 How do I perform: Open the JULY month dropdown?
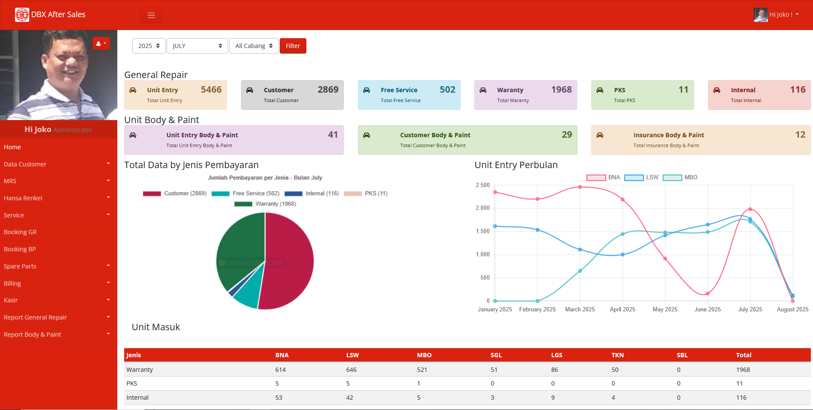coord(197,46)
